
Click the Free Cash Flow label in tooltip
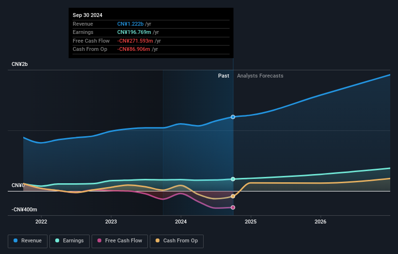click(x=91, y=41)
